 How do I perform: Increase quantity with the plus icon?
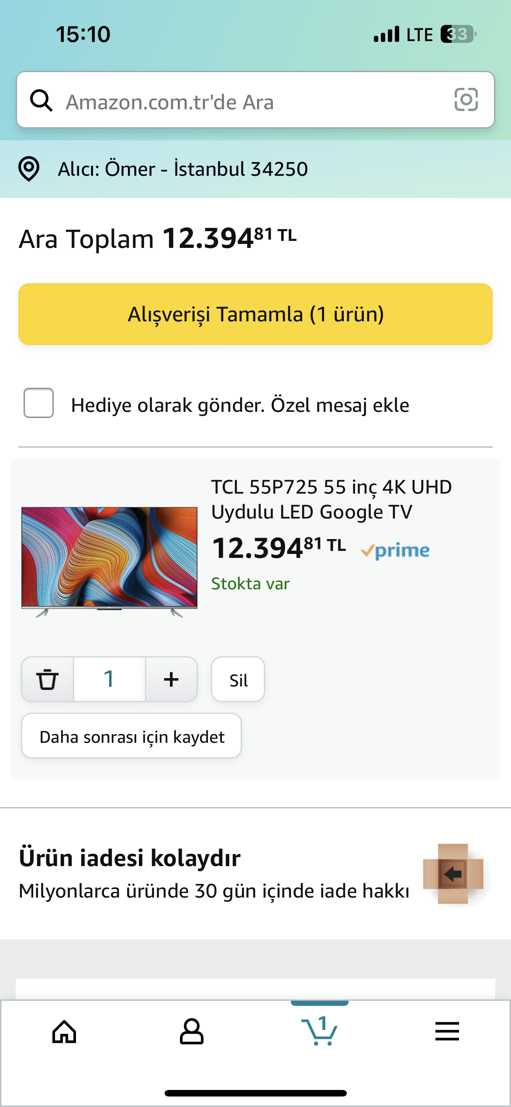171,679
